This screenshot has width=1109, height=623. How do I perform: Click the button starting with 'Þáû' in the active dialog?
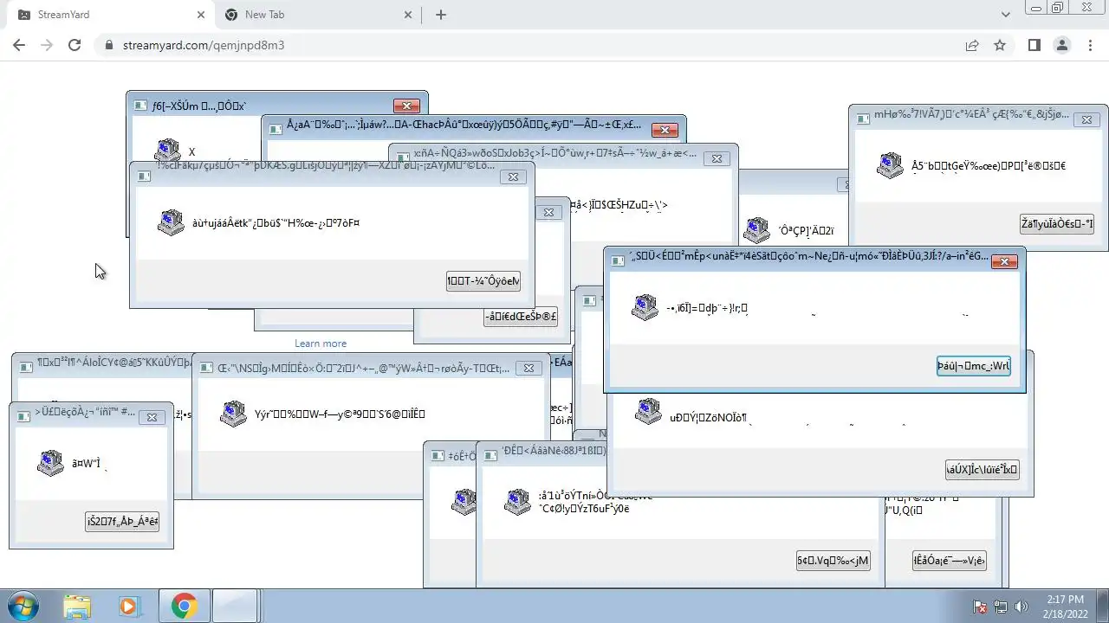(x=973, y=366)
